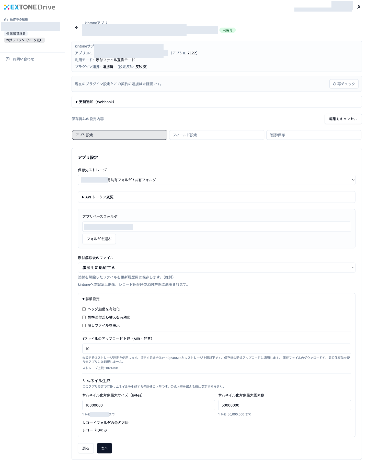368x466 pixels.
Task: Expand the 更新通知 (Webhook) section
Action: pyautogui.click(x=217, y=102)
